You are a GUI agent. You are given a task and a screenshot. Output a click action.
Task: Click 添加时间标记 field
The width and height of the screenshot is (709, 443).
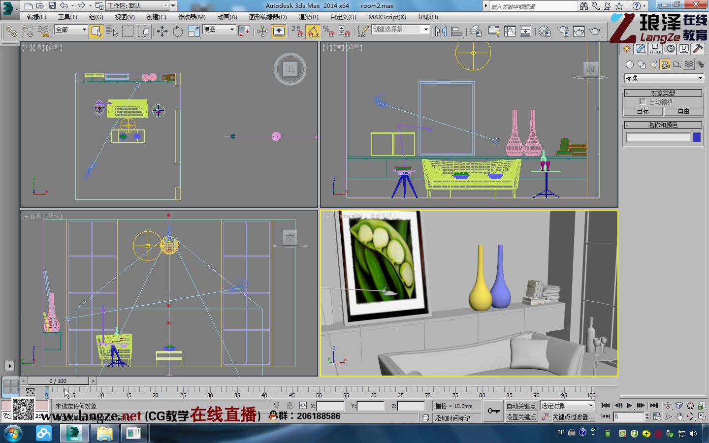pos(456,418)
